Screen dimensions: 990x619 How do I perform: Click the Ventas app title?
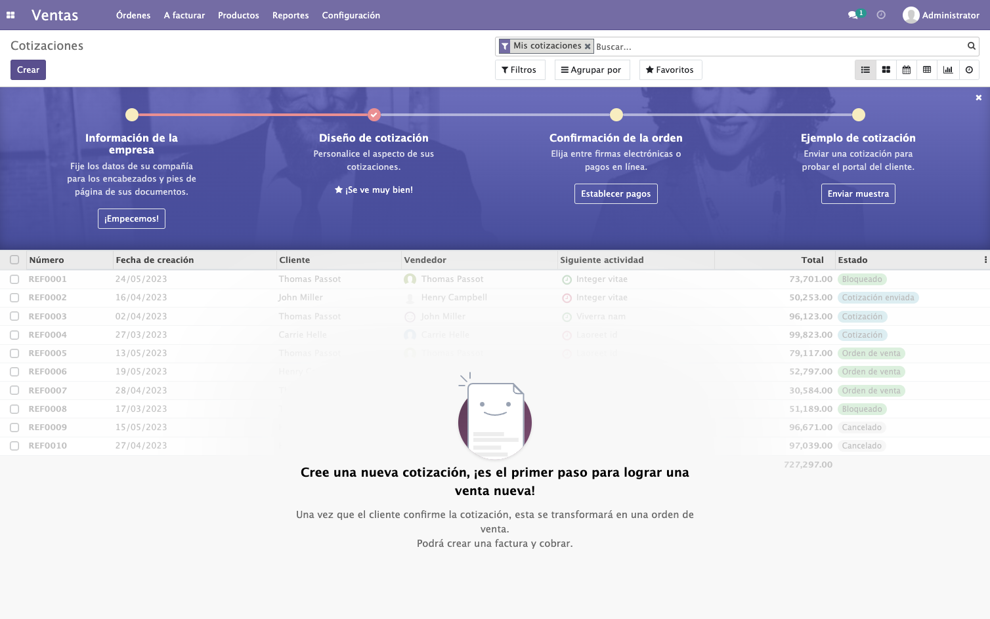click(x=55, y=15)
